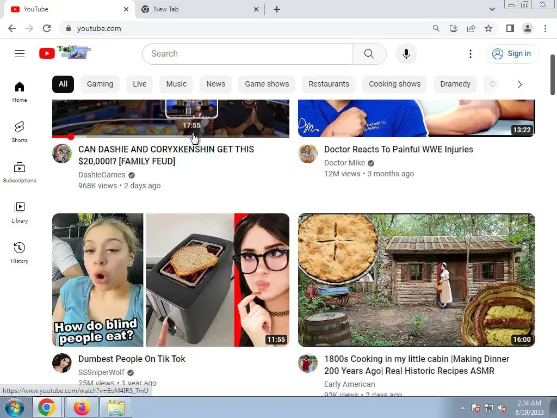This screenshot has height=418, width=557.
Task: Open Chrome profile avatar
Action: click(x=528, y=28)
